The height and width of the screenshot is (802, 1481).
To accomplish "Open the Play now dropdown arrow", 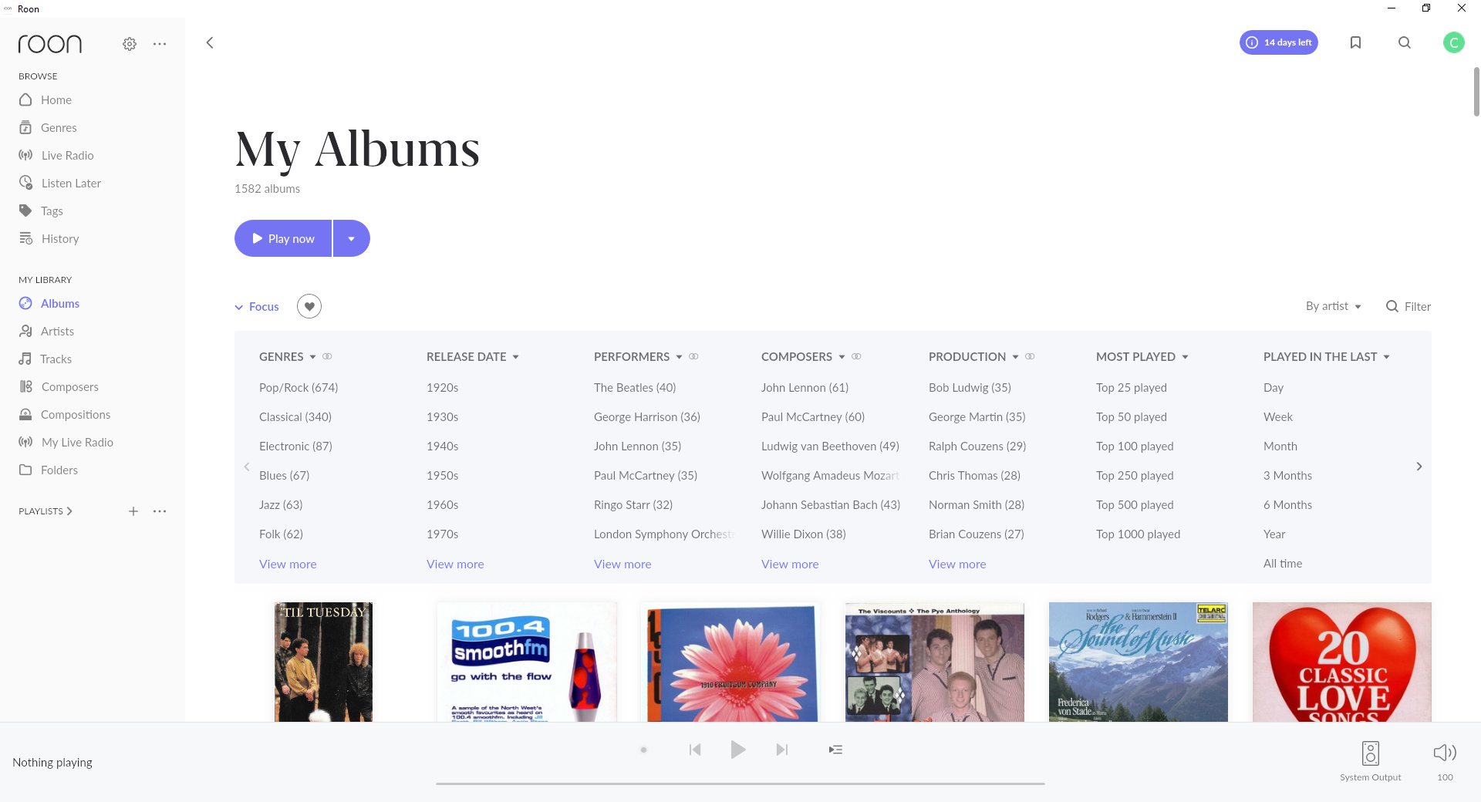I will click(352, 238).
